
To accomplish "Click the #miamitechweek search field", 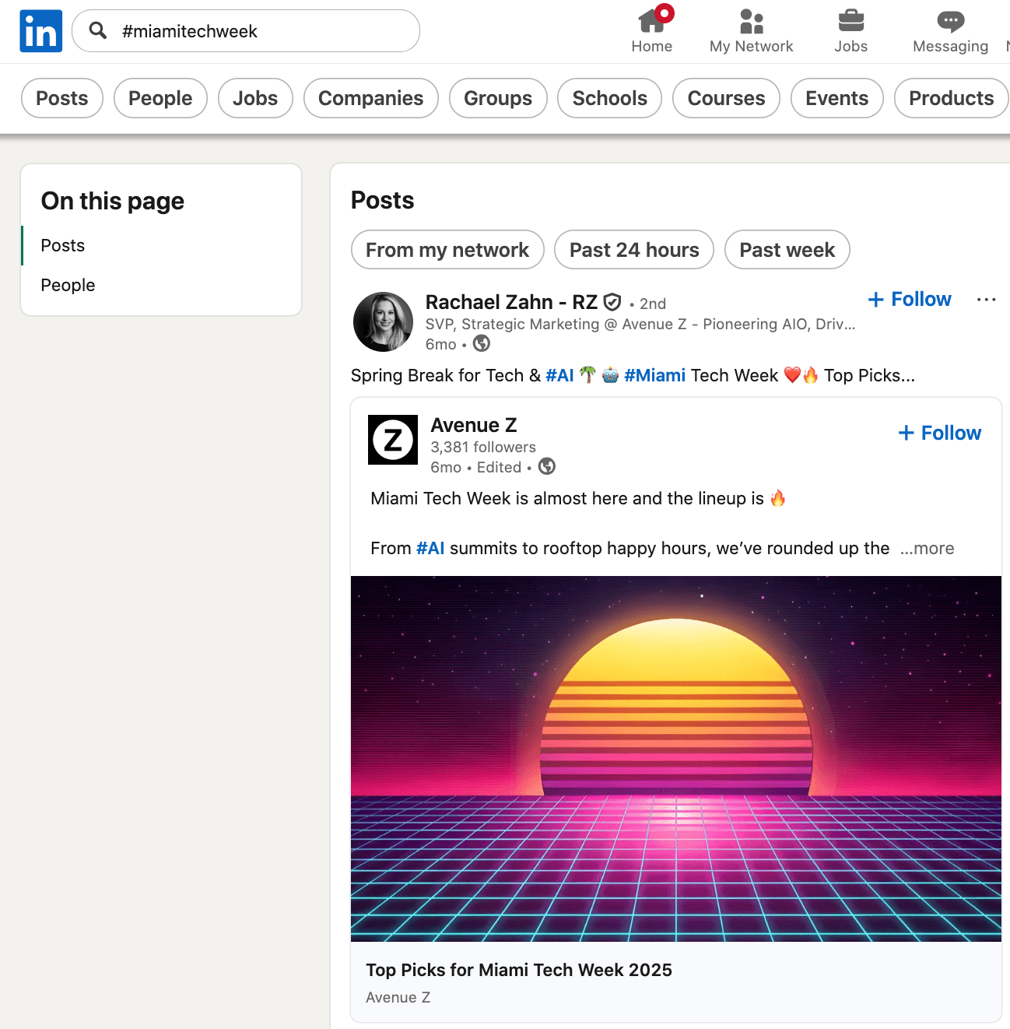I will pos(257,31).
